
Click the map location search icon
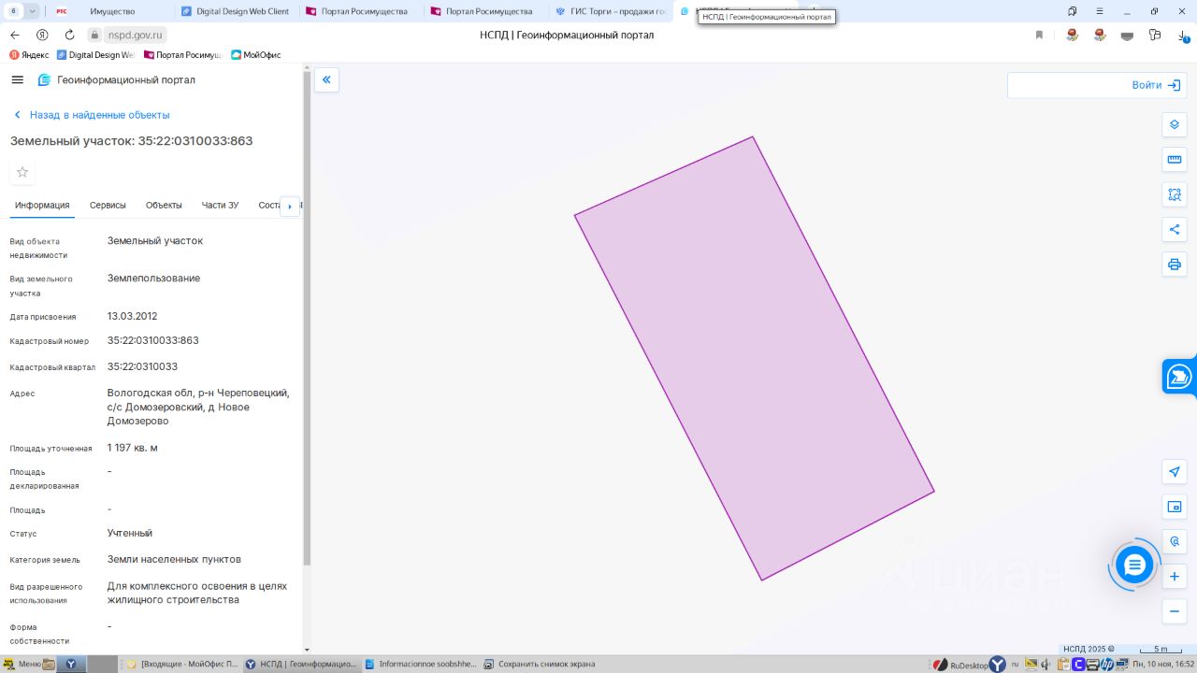[1175, 541]
